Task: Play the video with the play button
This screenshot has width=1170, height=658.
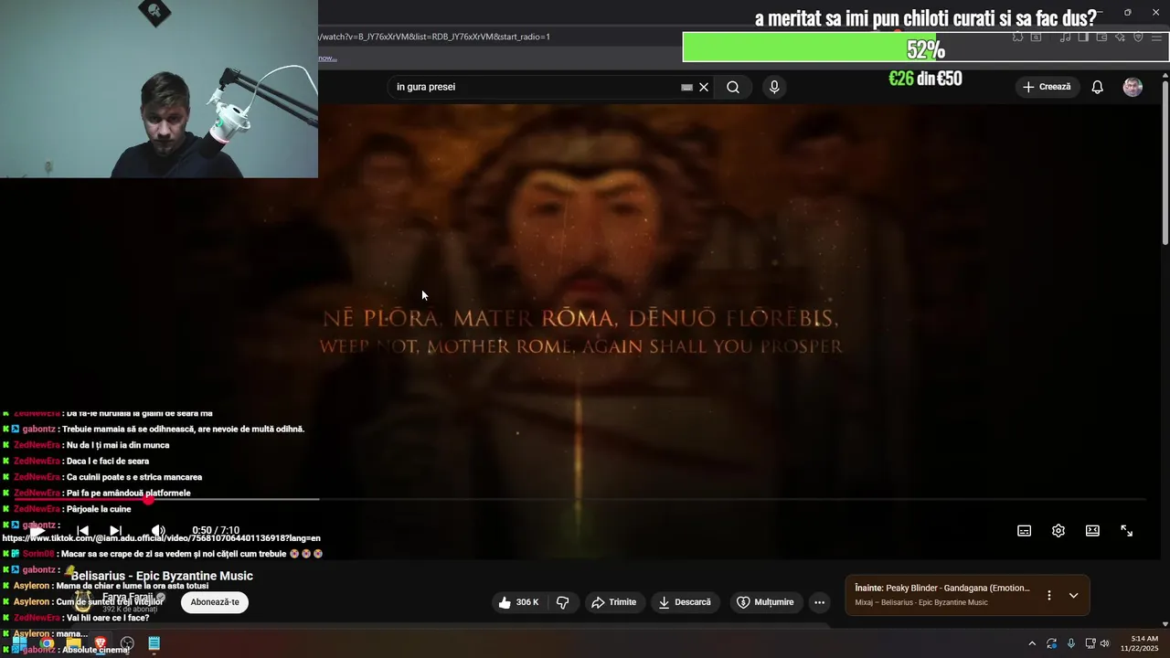Action: click(37, 531)
